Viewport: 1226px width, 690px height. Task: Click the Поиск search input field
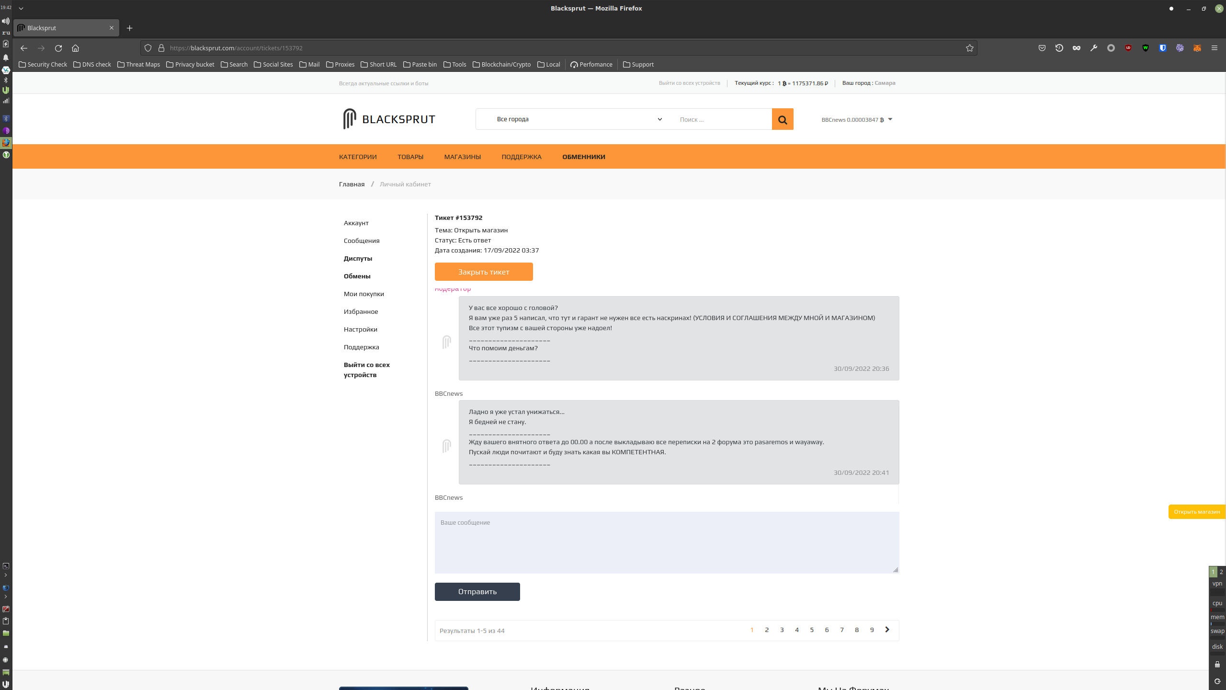723,119
